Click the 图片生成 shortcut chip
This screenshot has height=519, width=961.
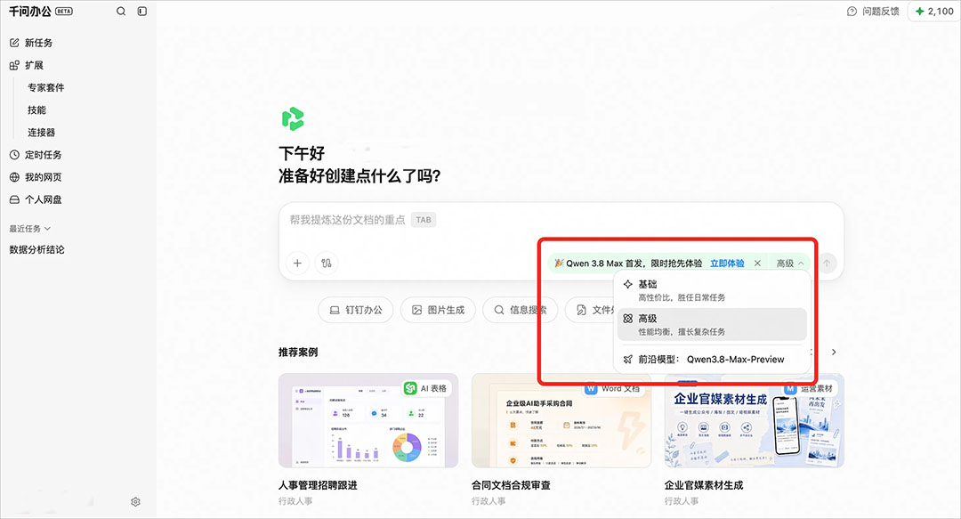coord(438,310)
